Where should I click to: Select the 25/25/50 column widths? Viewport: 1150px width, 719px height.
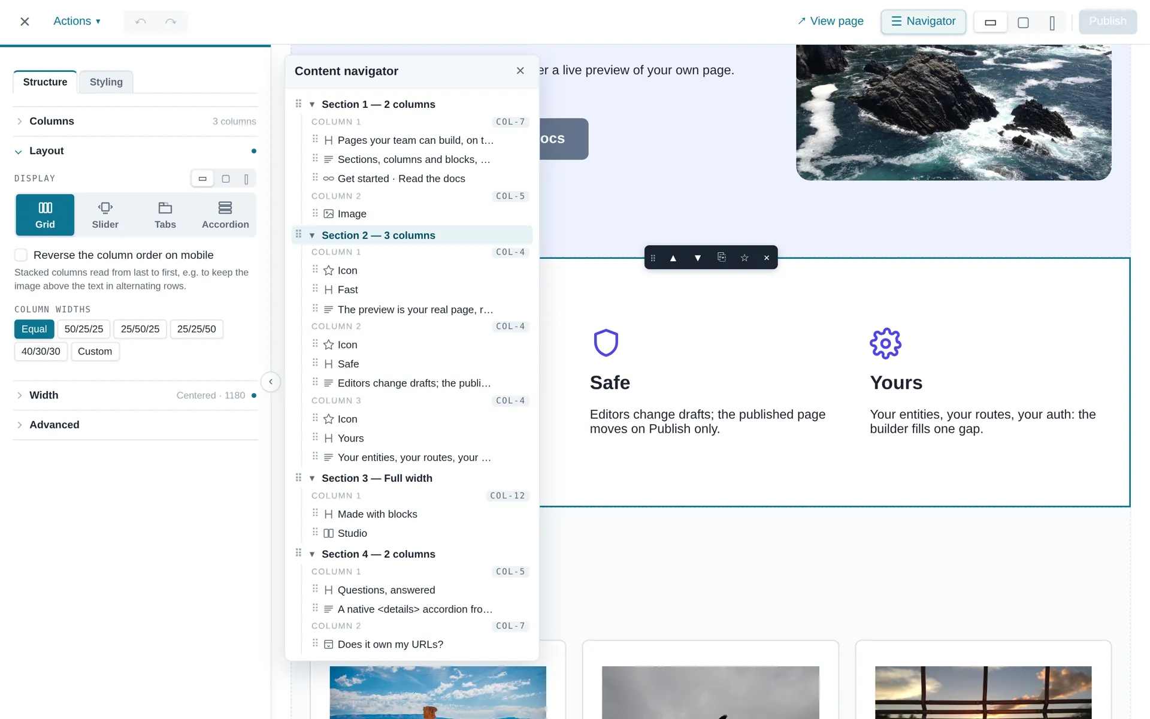tap(196, 329)
